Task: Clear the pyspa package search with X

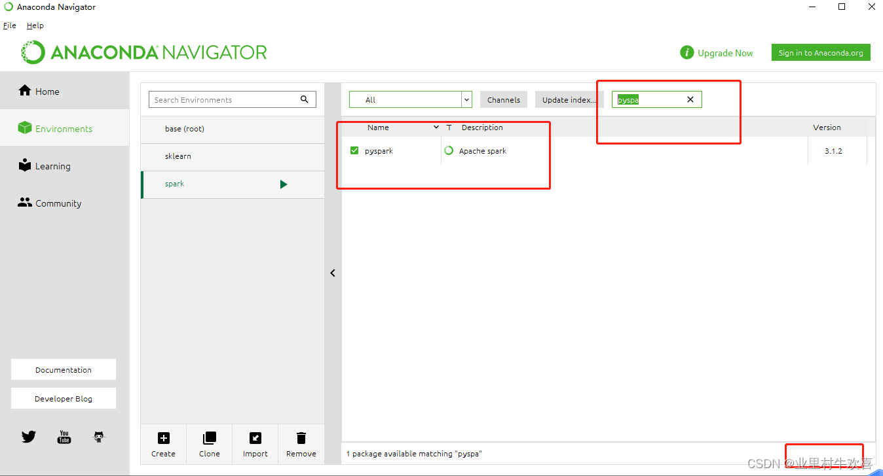Action: click(690, 99)
